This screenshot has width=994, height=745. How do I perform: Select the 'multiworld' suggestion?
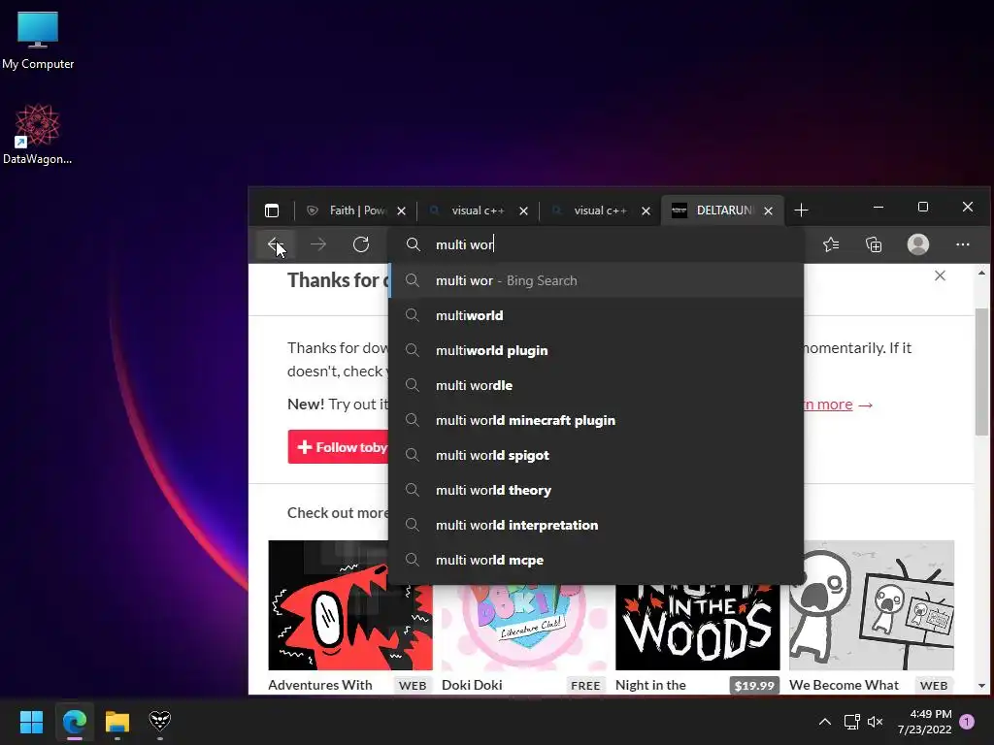[x=596, y=315]
